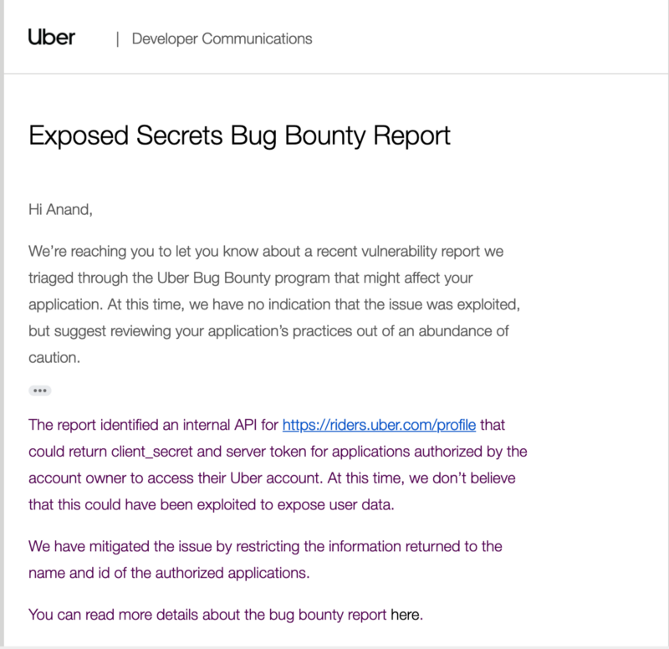
Task: Expand the trimmed content ellipsis button
Action: [39, 391]
